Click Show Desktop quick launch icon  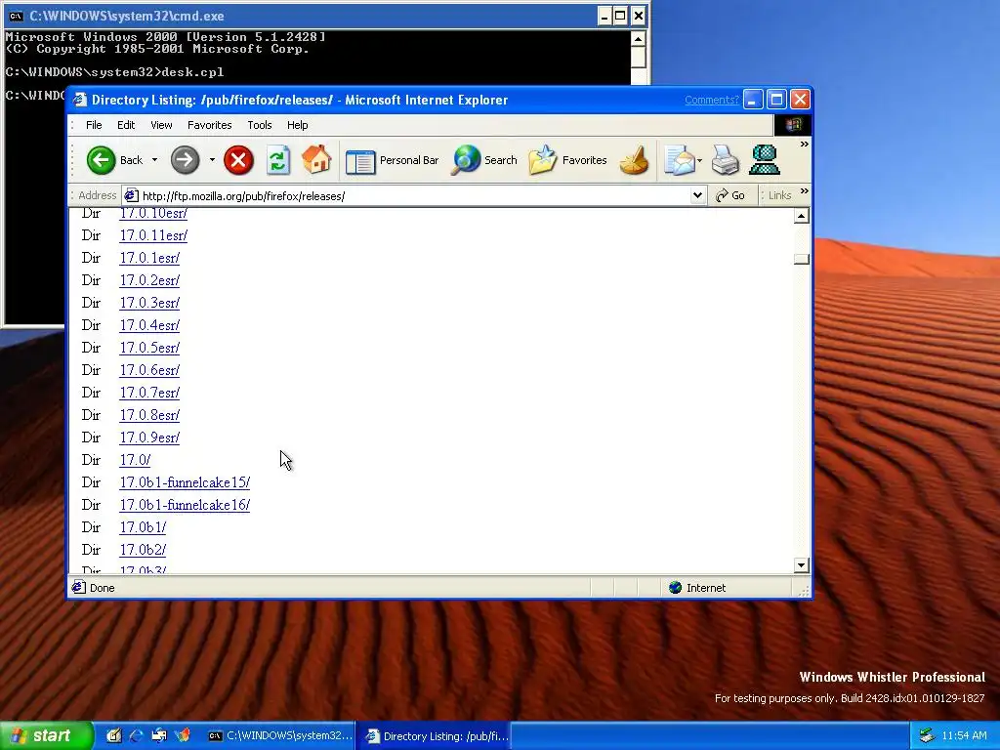(x=113, y=736)
